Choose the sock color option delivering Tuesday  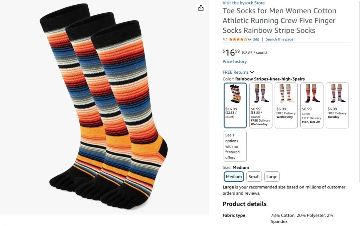click(337, 105)
